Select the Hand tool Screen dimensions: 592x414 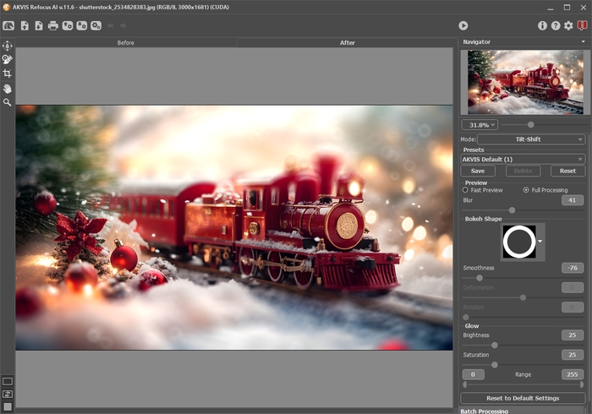click(x=7, y=89)
